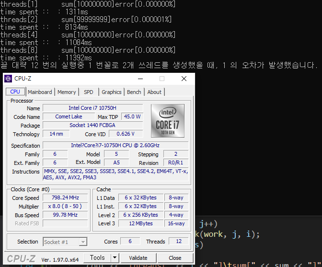Image resolution: width=322 pixels, height=267 pixels.
Task: Switch to the SPD tab
Action: [x=89, y=92]
